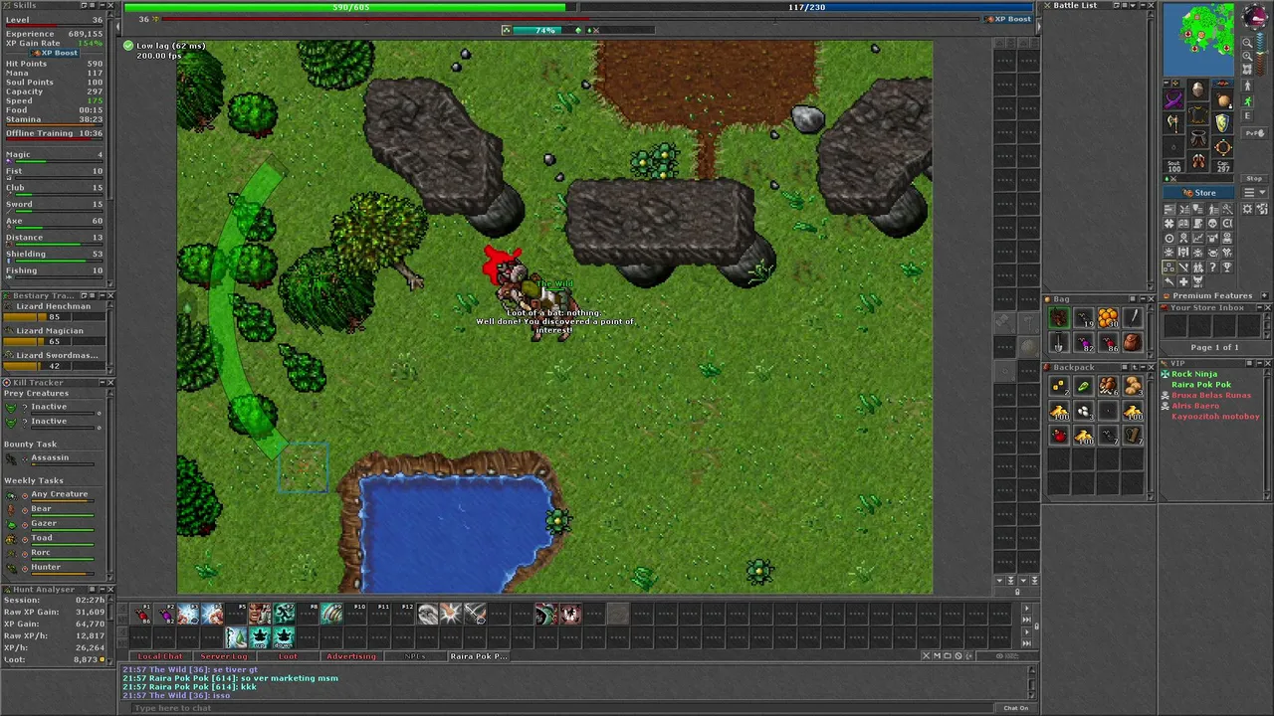Click the Battle List scrollbar
This screenshot has width=1274, height=716.
tap(1153, 149)
